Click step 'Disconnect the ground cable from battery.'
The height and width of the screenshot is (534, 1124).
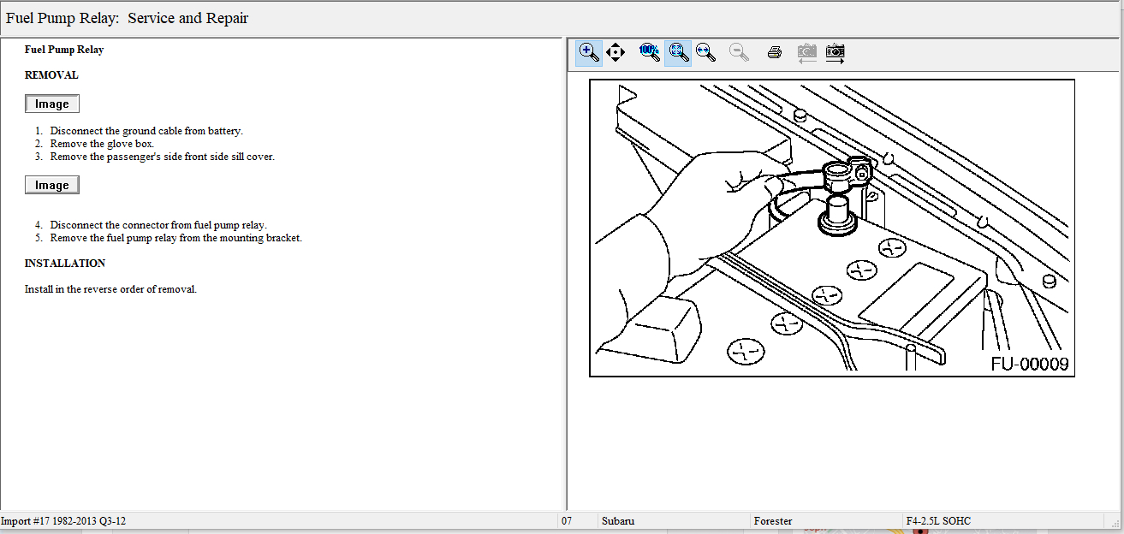click(146, 131)
